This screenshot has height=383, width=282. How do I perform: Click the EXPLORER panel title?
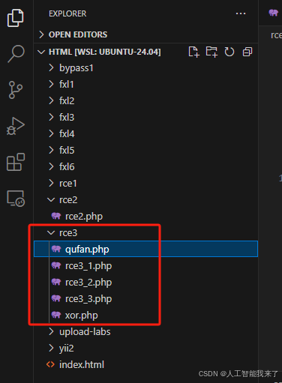pyautogui.click(x=67, y=13)
